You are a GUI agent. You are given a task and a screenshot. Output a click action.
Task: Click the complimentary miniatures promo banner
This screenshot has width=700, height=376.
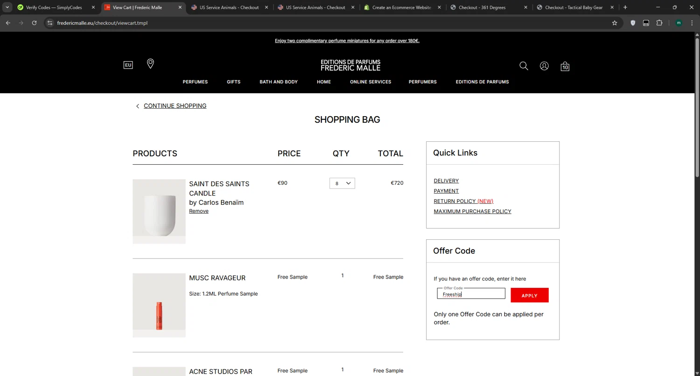pos(347,41)
